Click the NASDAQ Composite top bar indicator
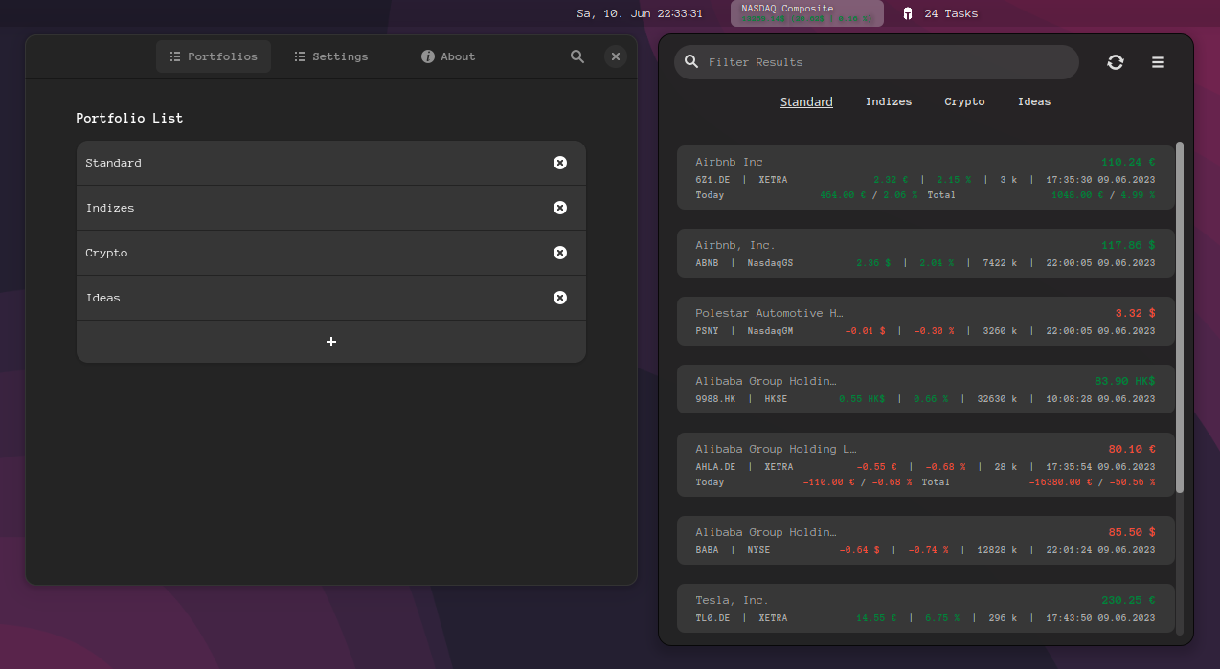1220x669 pixels. click(807, 13)
